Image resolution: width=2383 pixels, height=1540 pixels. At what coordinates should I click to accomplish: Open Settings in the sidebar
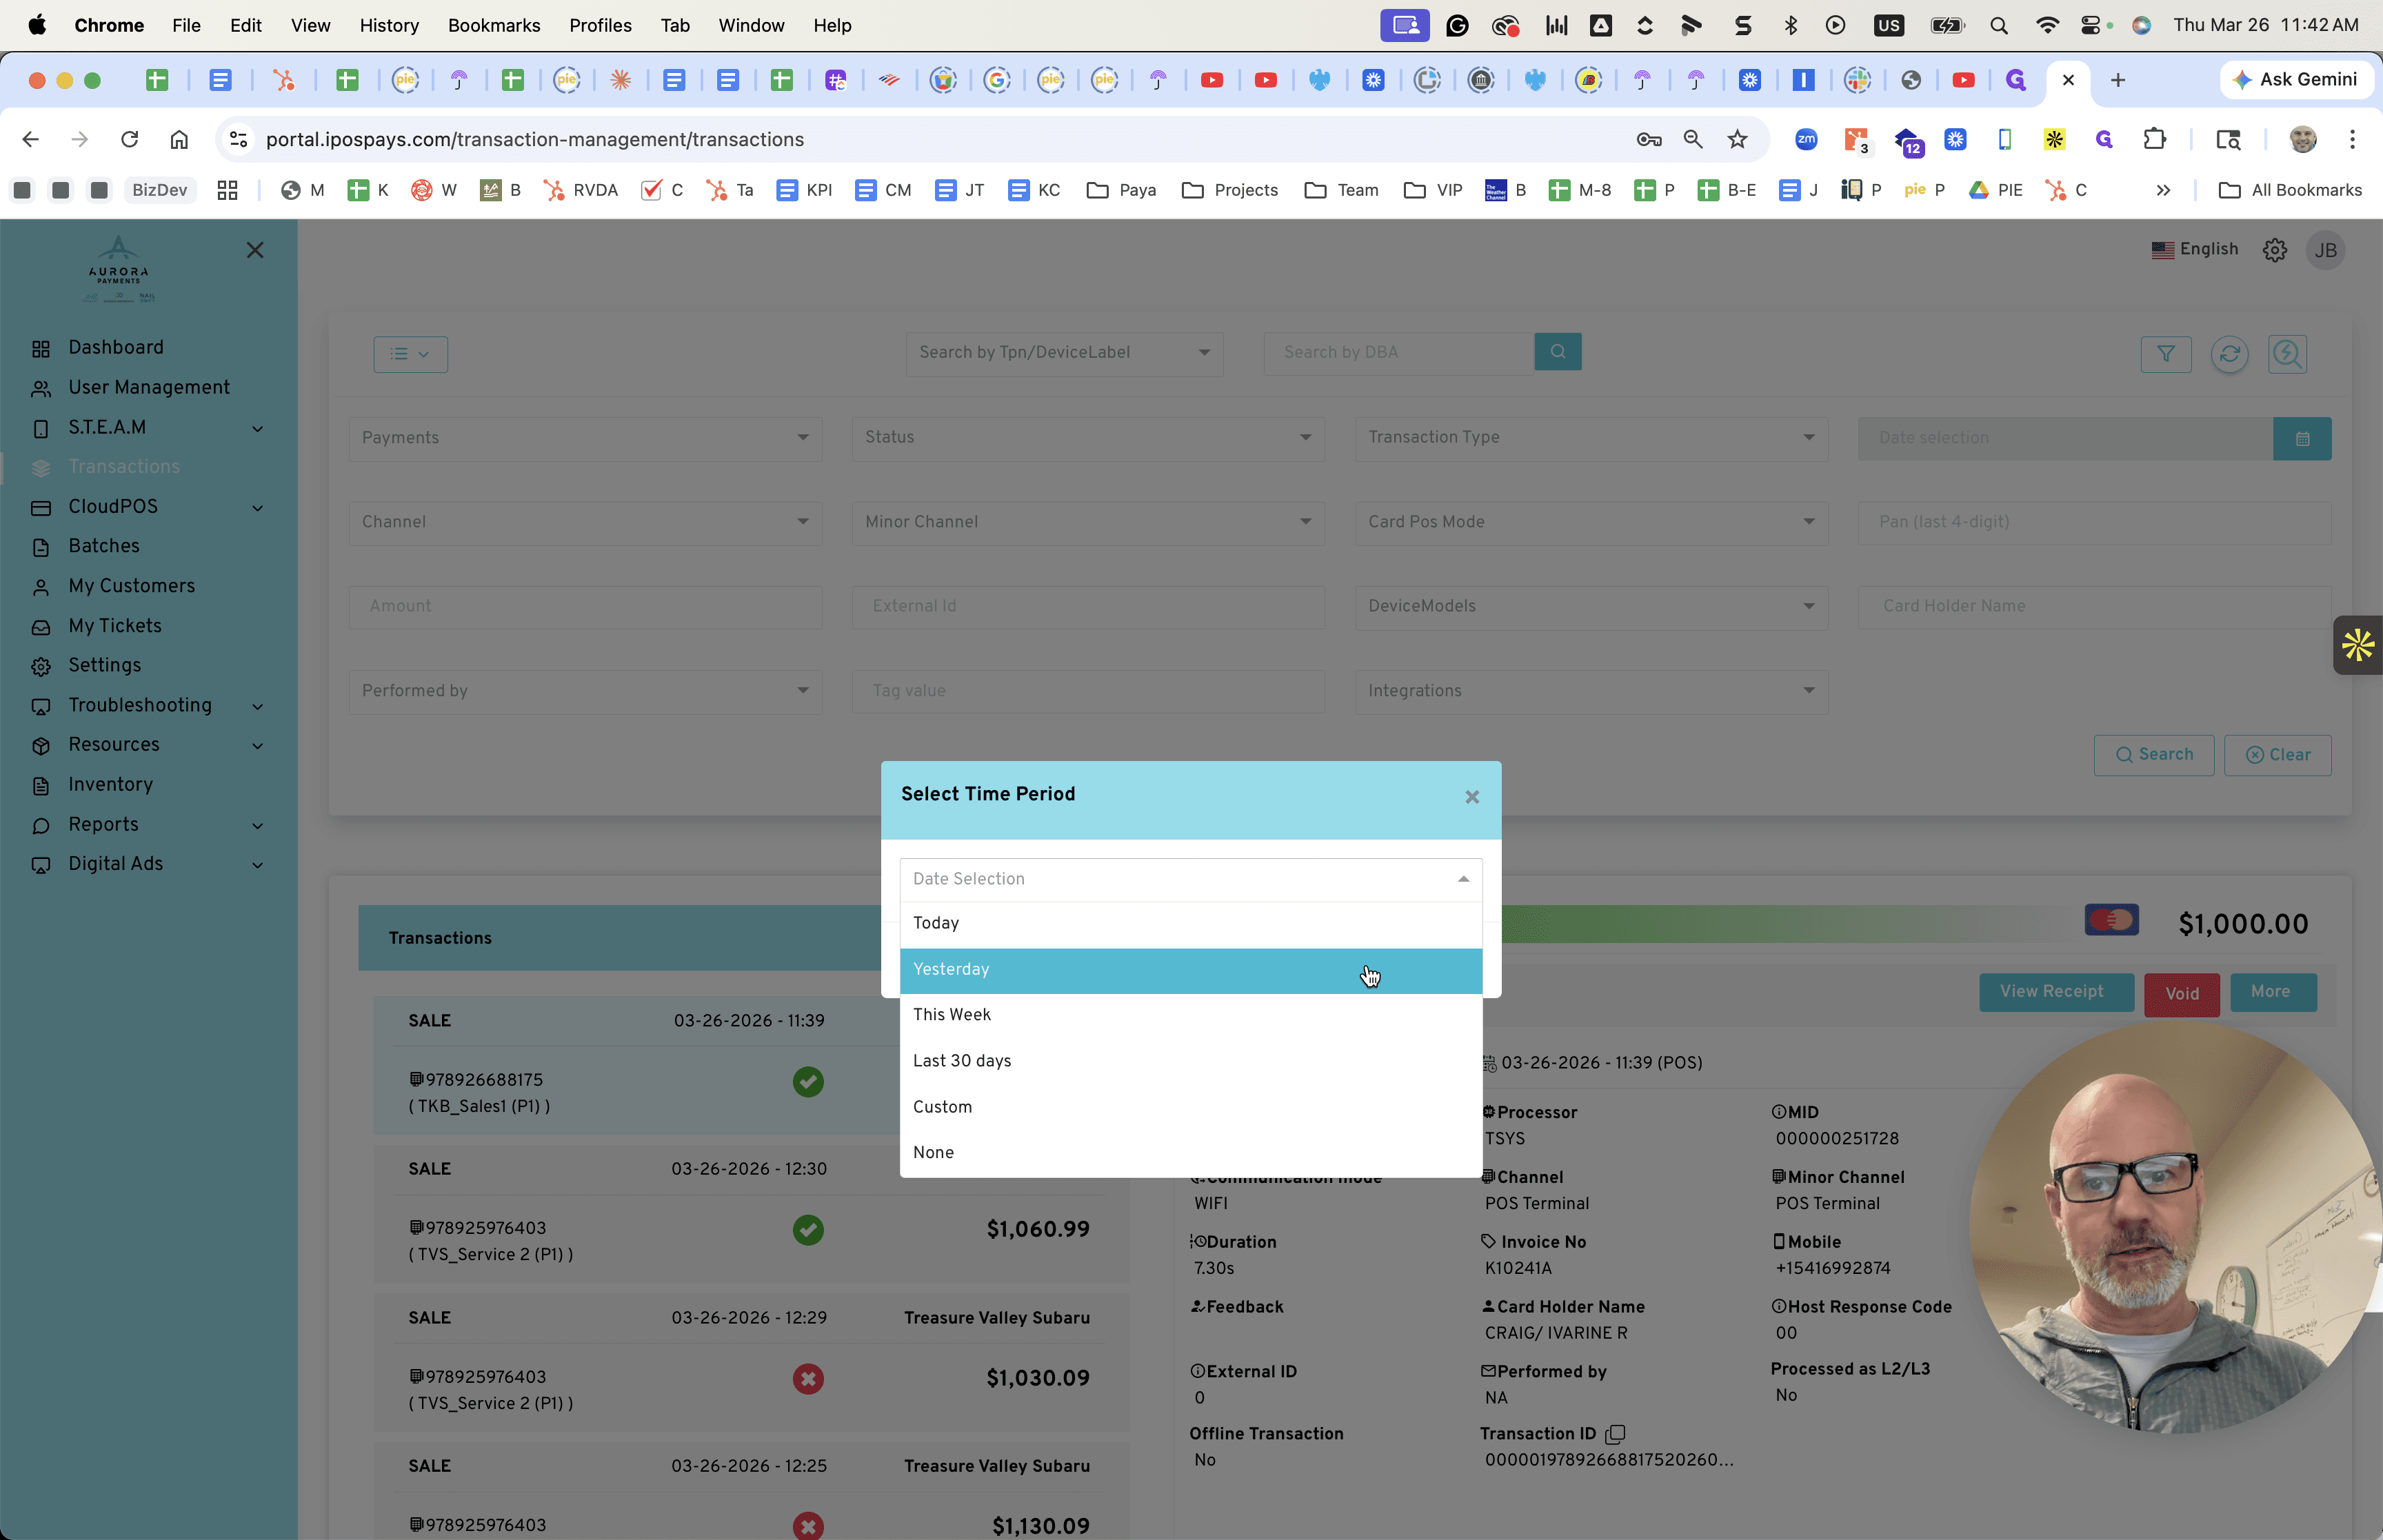coord(104,665)
